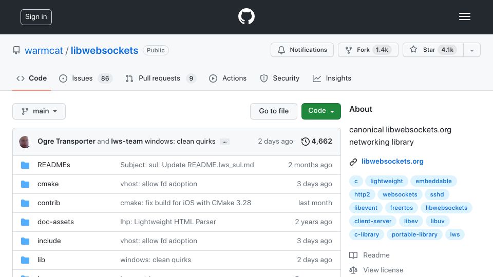The image size is (493, 277).
Task: Click the cmake folder icon
Action: [25, 184]
